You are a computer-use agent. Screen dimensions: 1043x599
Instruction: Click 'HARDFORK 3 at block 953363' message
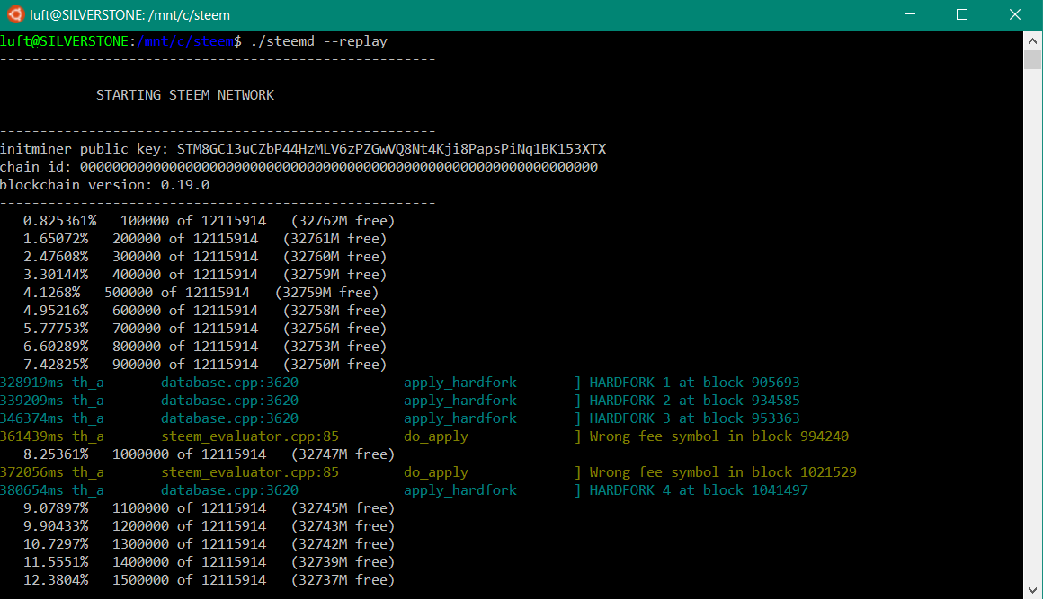coord(694,418)
